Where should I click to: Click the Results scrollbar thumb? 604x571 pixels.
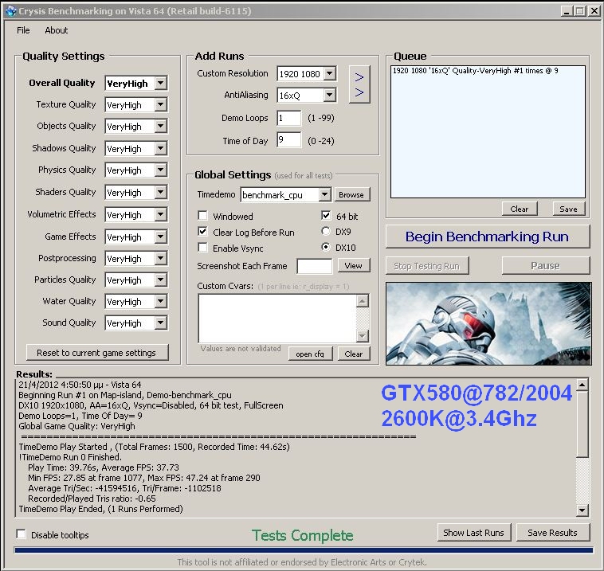pos(582,424)
